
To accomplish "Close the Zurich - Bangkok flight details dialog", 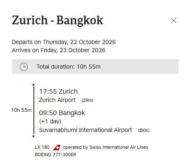I will pyautogui.click(x=173, y=21).
